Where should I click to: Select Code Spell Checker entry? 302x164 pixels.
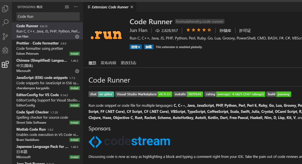pyautogui.click(x=47, y=117)
